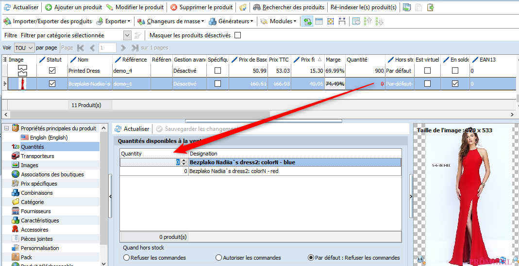519x266 pixels.
Task: Check Spécifique checkbox in Printed Dress row
Action: pos(218,71)
